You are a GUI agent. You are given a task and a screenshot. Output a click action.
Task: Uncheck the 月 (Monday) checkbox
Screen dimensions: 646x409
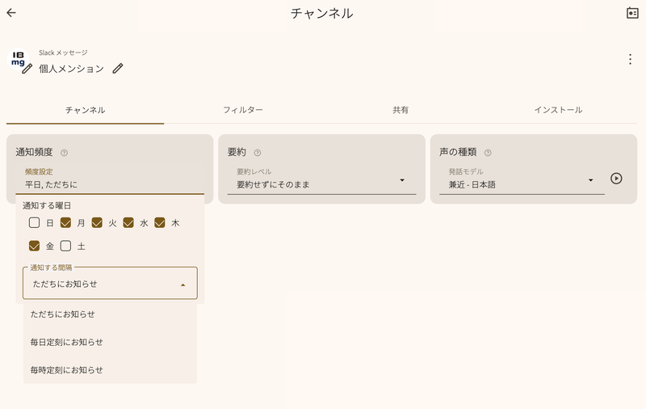pyautogui.click(x=65, y=223)
